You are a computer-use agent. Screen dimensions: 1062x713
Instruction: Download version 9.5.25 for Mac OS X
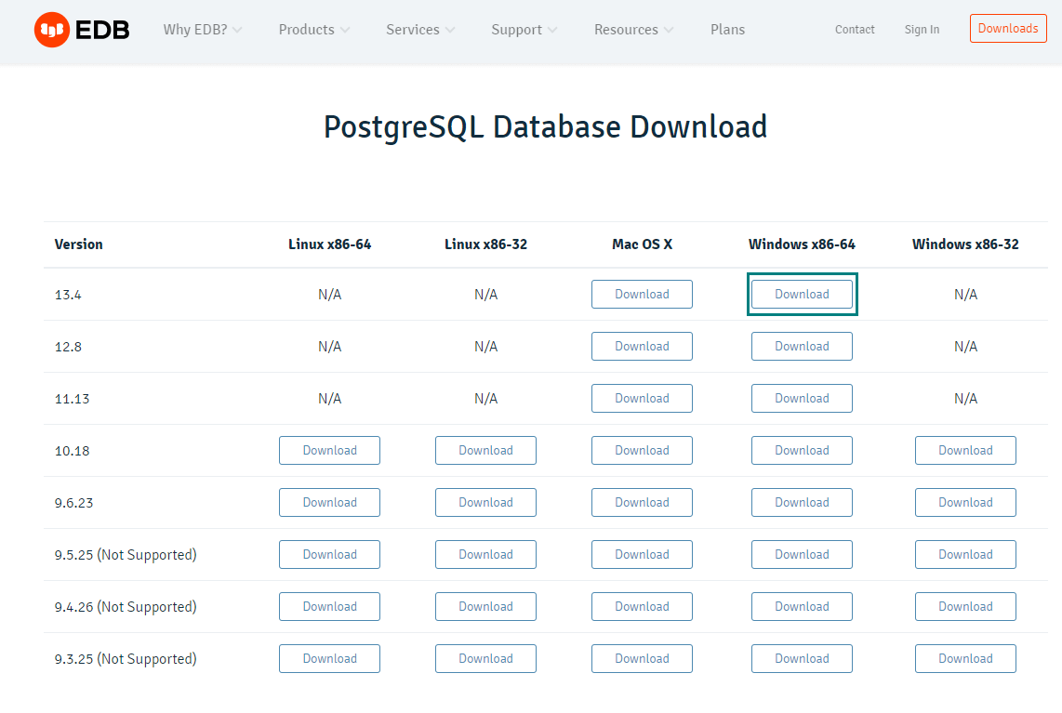pos(642,555)
